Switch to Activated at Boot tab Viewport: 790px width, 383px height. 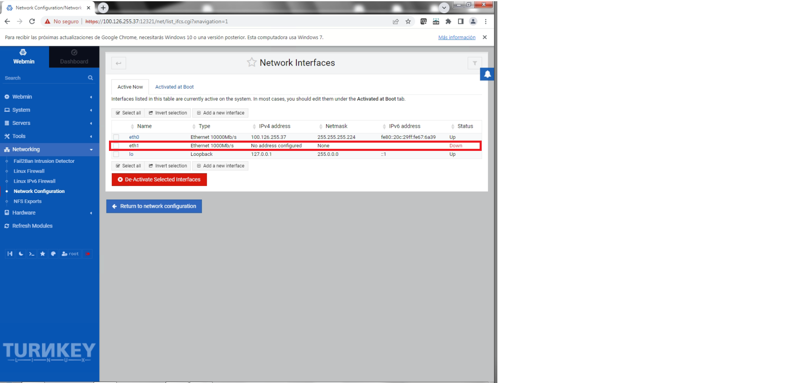click(174, 87)
